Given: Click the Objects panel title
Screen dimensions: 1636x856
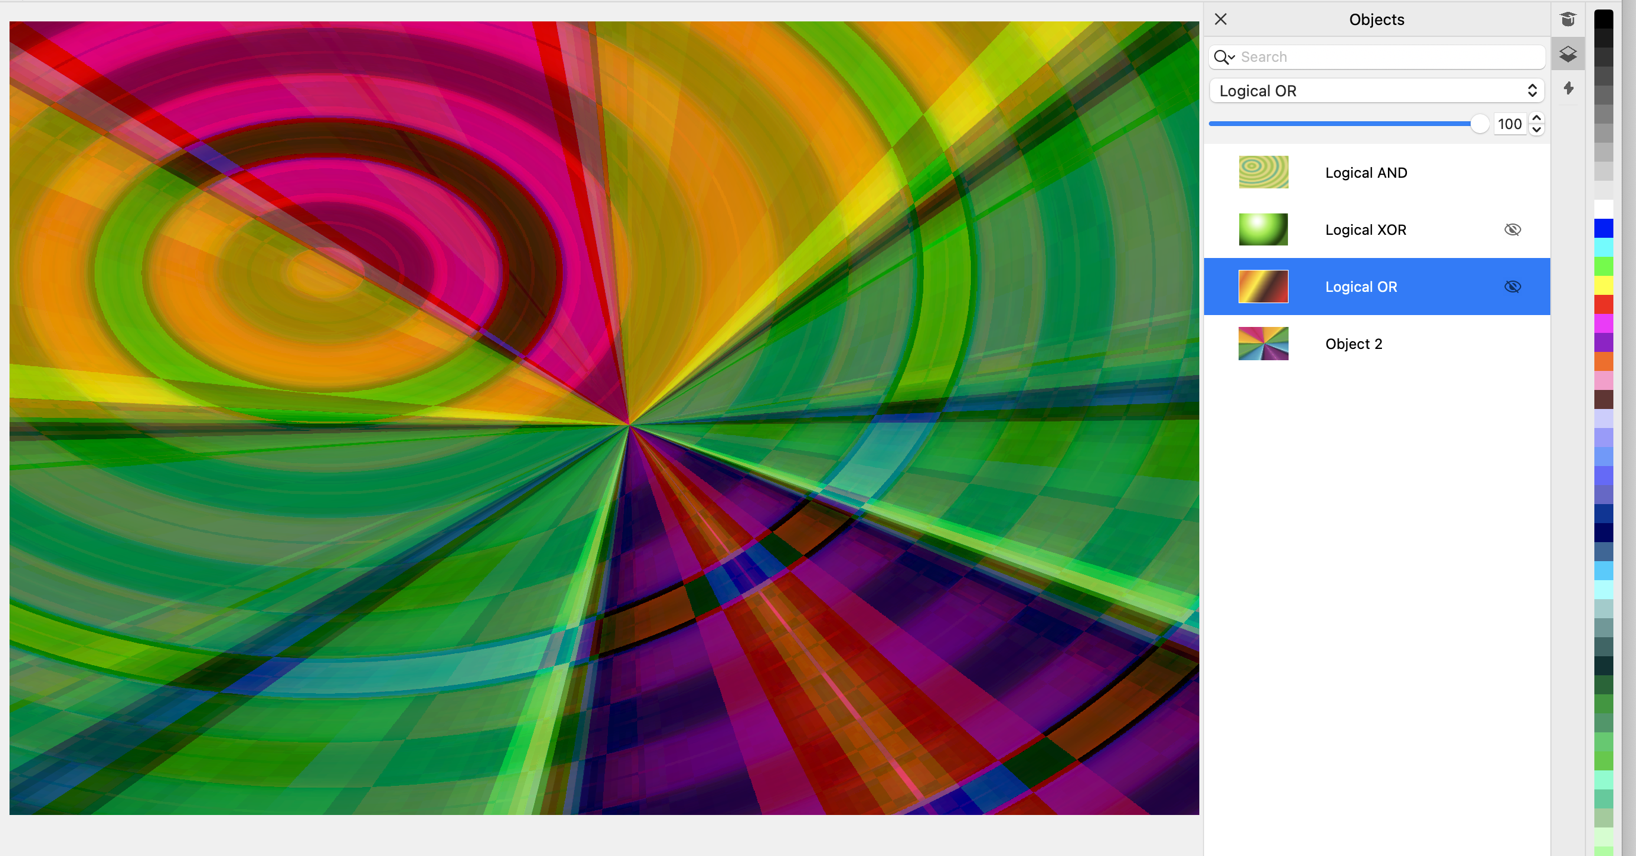Looking at the screenshot, I should (1376, 20).
